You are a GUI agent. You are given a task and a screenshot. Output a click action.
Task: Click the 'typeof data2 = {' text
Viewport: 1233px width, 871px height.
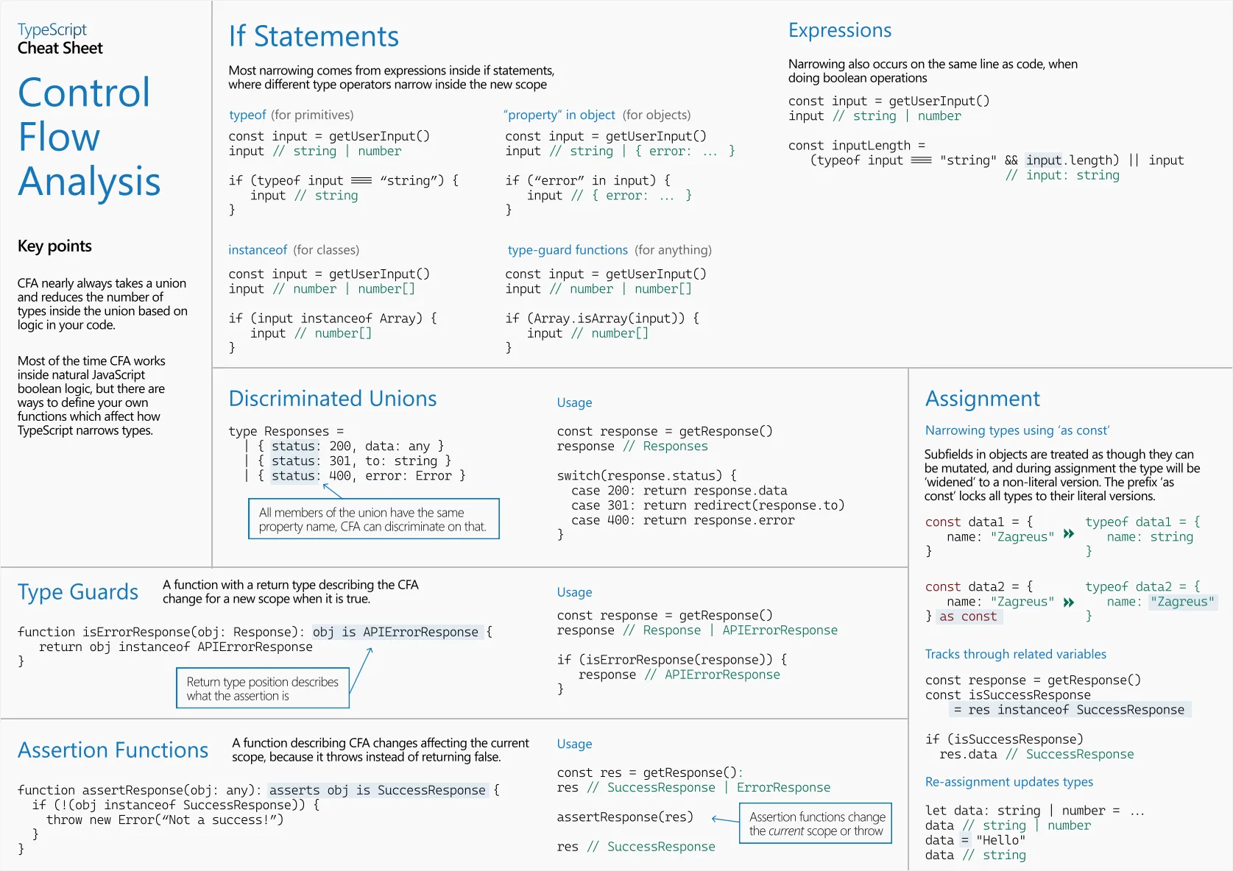pos(1142,586)
